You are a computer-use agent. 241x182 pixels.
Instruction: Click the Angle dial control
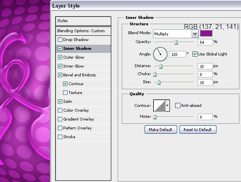159,53
